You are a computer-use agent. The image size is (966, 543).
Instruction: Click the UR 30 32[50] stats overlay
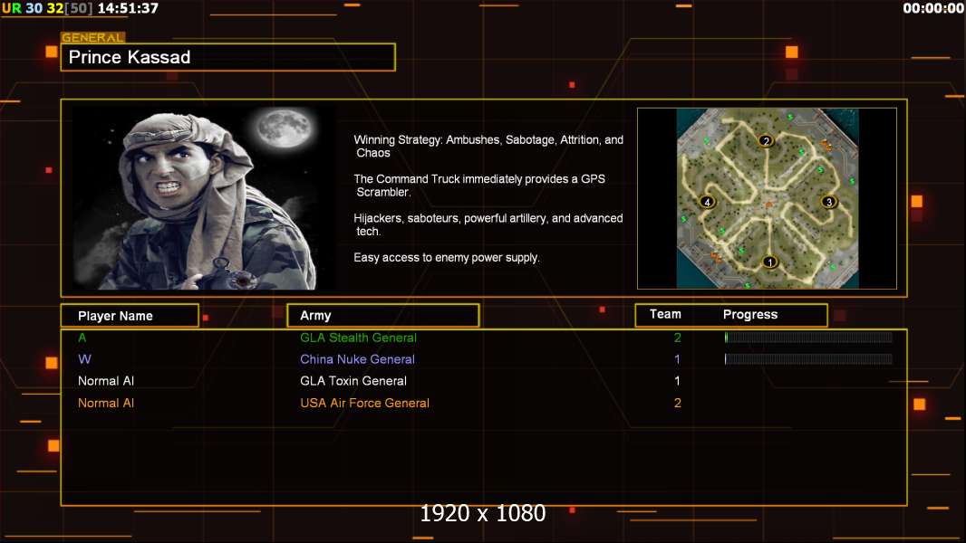[47, 8]
